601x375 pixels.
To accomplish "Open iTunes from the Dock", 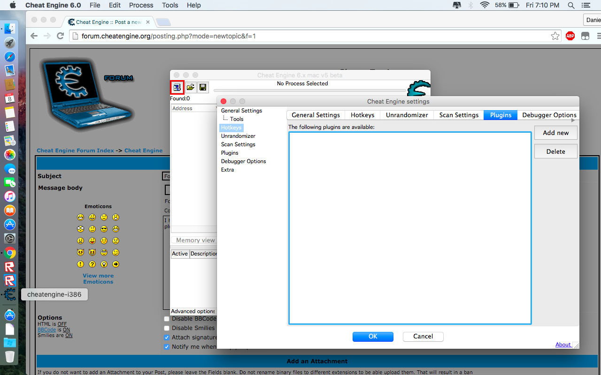I will [10, 196].
